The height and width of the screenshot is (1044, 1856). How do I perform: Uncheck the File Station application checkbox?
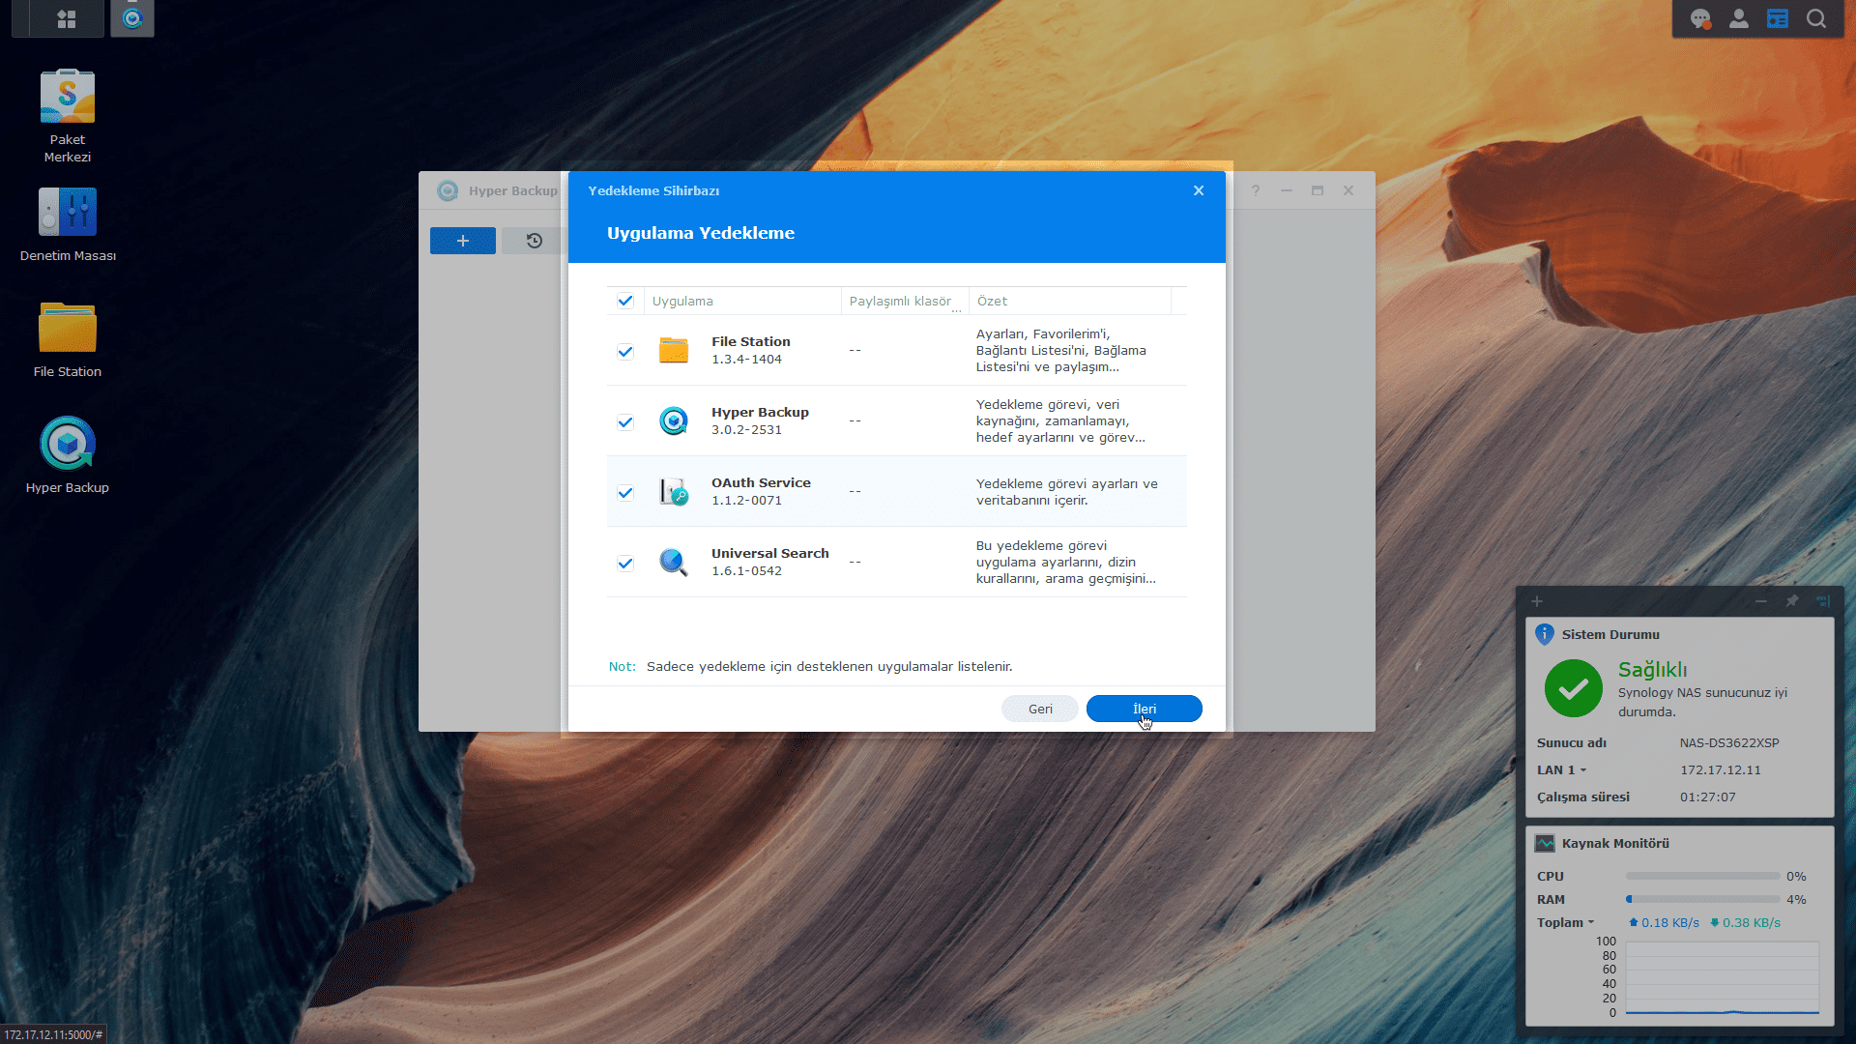[625, 351]
